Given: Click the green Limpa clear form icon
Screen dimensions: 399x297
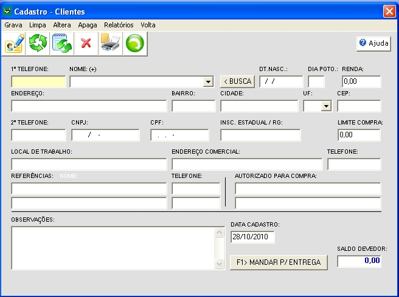Looking at the screenshot, I should [38, 44].
